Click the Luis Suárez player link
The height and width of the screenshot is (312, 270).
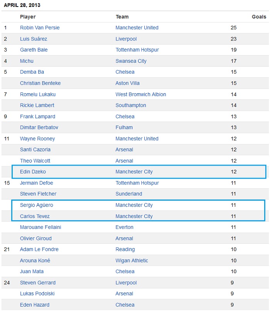34,39
